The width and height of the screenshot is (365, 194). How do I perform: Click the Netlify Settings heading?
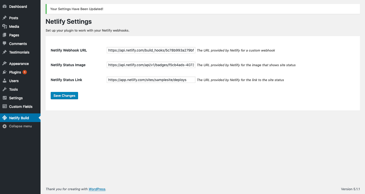(69, 21)
